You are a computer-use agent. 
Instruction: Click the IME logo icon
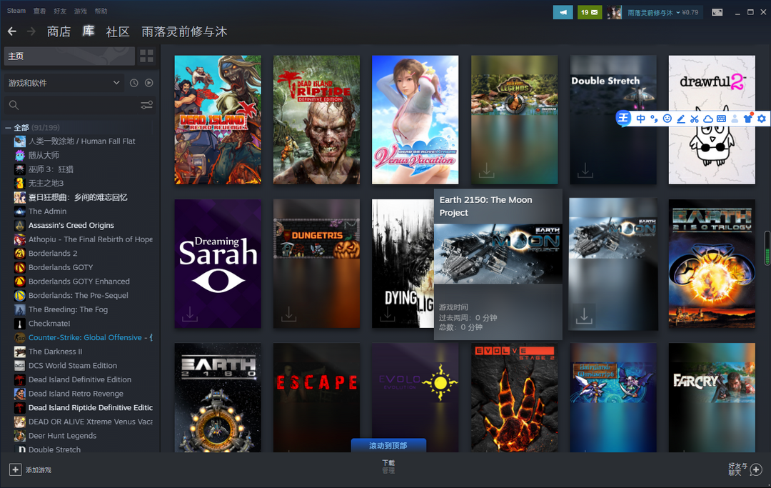(x=623, y=118)
